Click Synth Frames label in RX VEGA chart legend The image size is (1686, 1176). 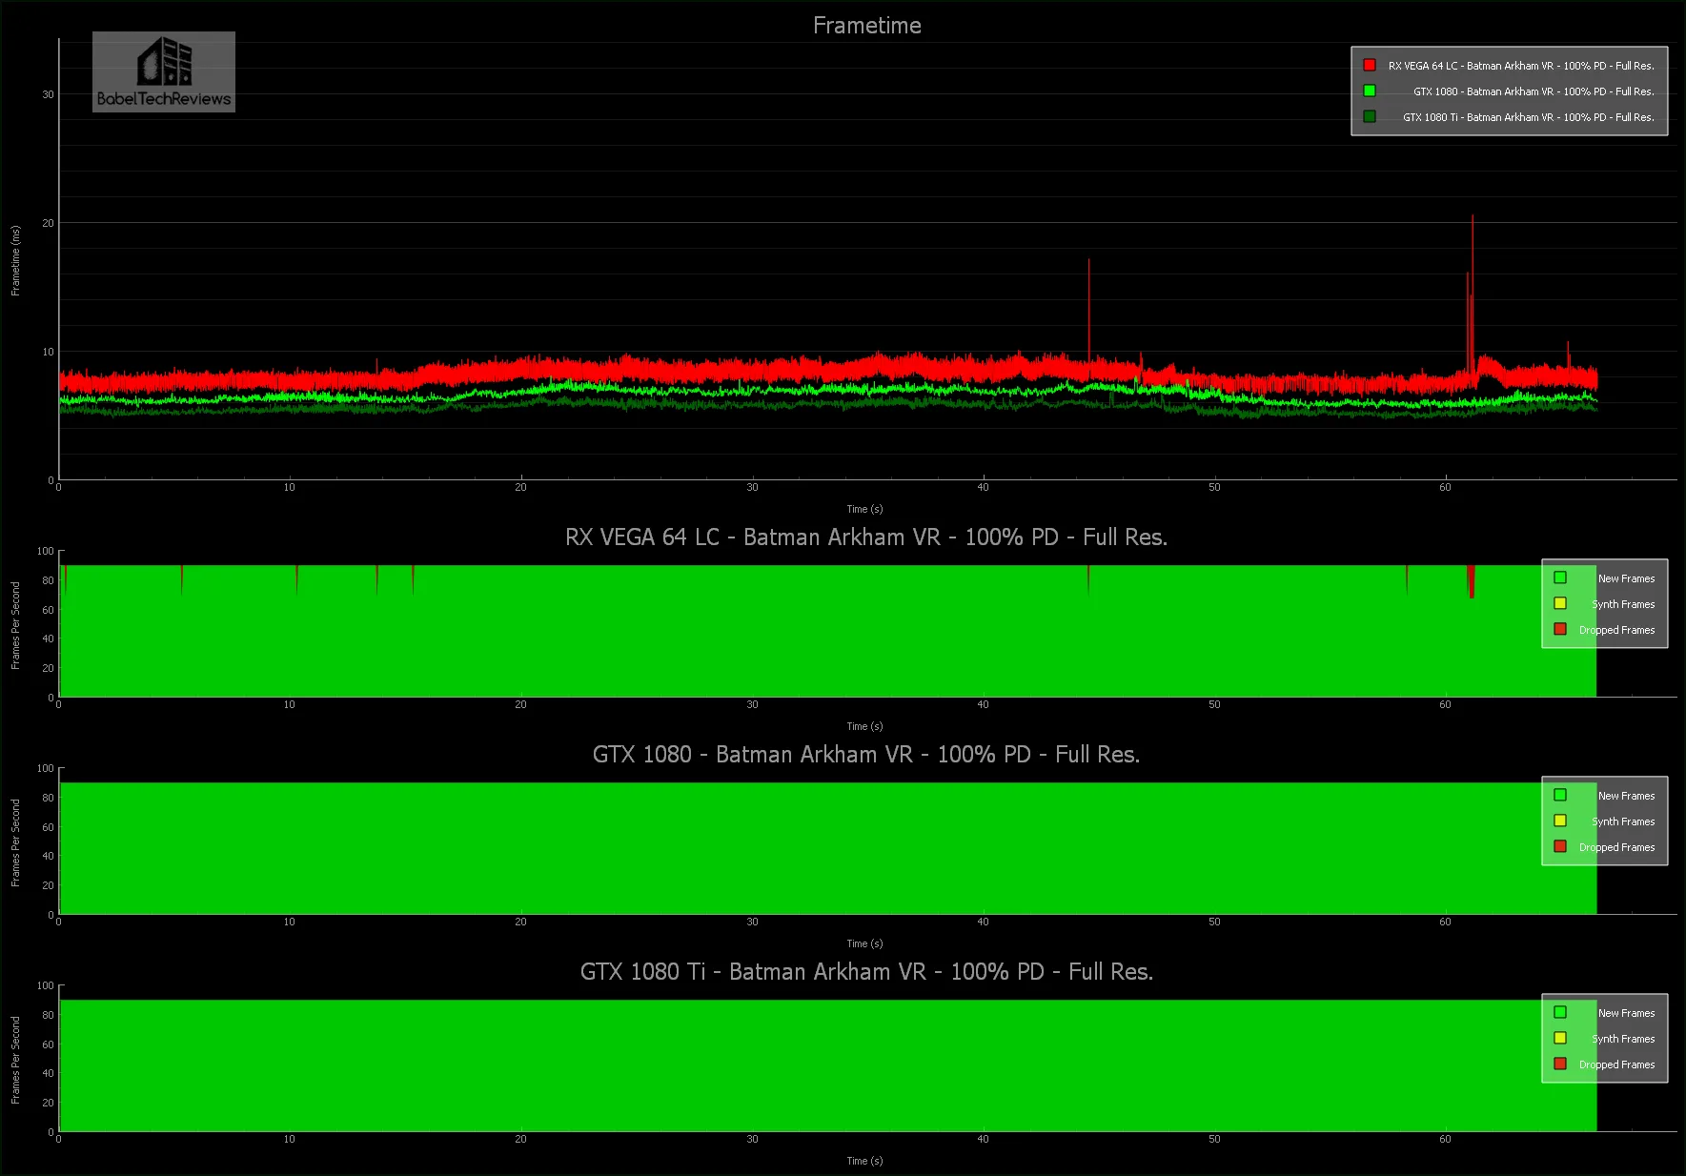point(1623,604)
